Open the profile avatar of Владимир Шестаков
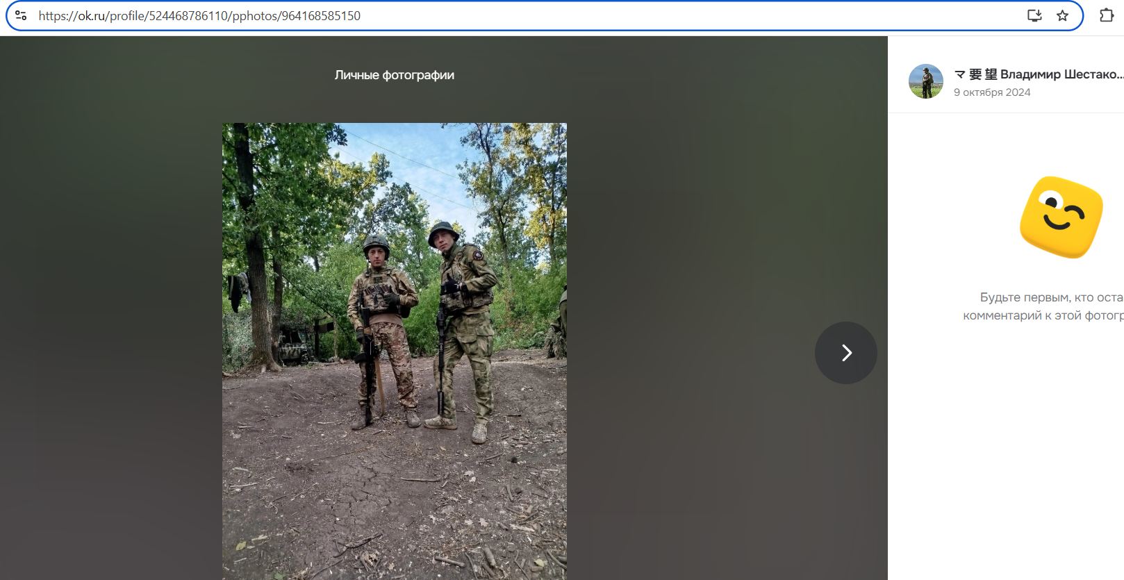 [x=926, y=81]
